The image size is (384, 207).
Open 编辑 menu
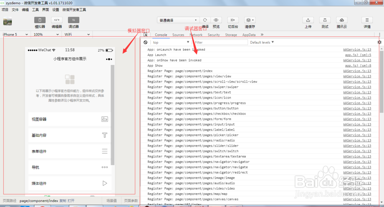(x=25, y=10)
